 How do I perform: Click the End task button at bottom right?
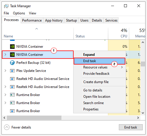(131, 127)
